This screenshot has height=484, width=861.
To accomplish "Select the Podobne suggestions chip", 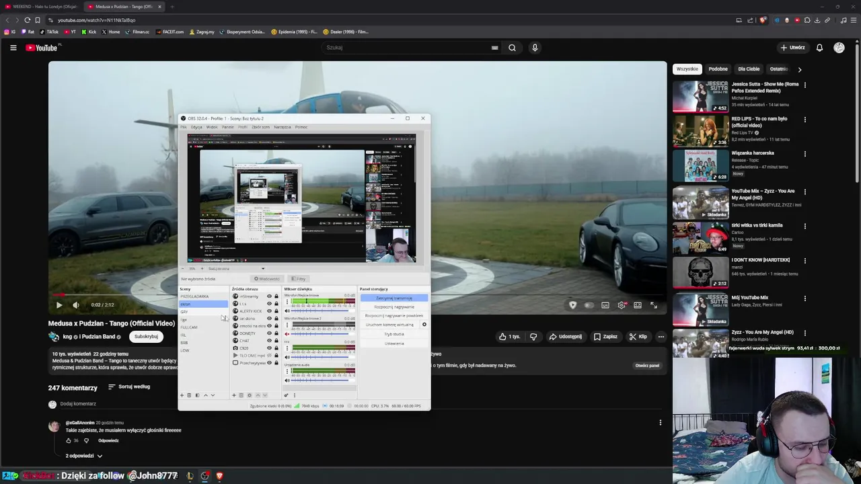I will [718, 69].
